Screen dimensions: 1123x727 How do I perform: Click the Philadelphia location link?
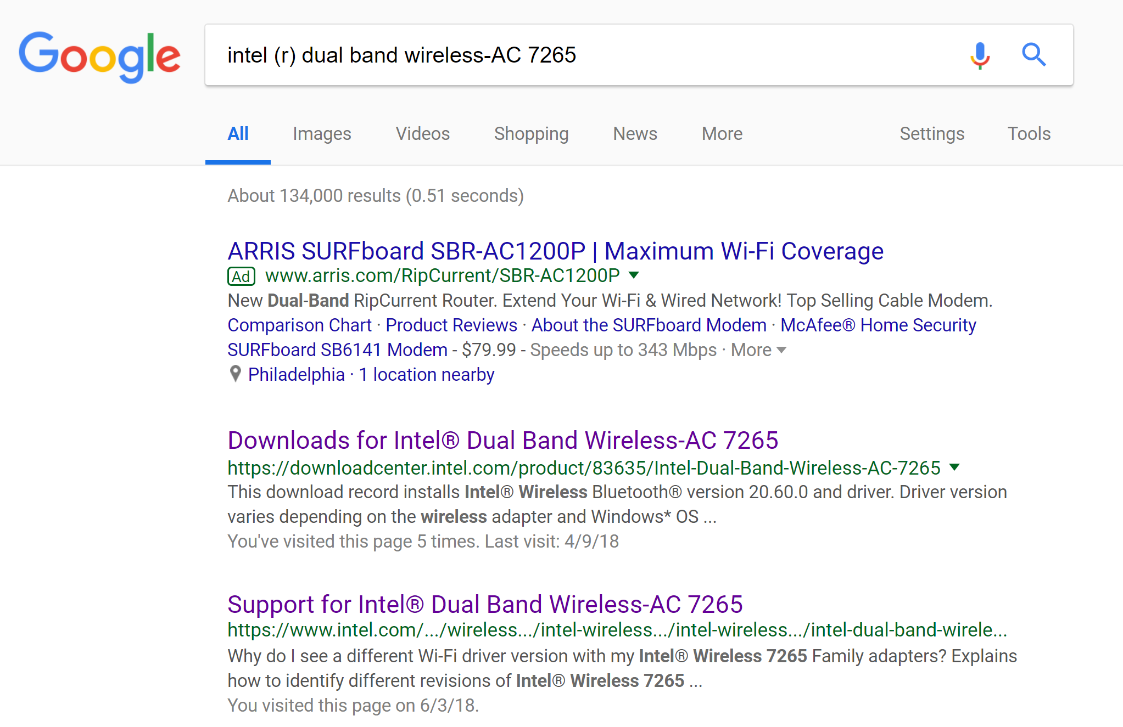click(x=297, y=375)
